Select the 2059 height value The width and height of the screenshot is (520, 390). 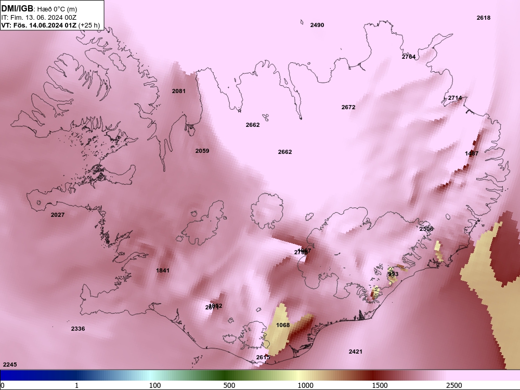click(x=202, y=151)
